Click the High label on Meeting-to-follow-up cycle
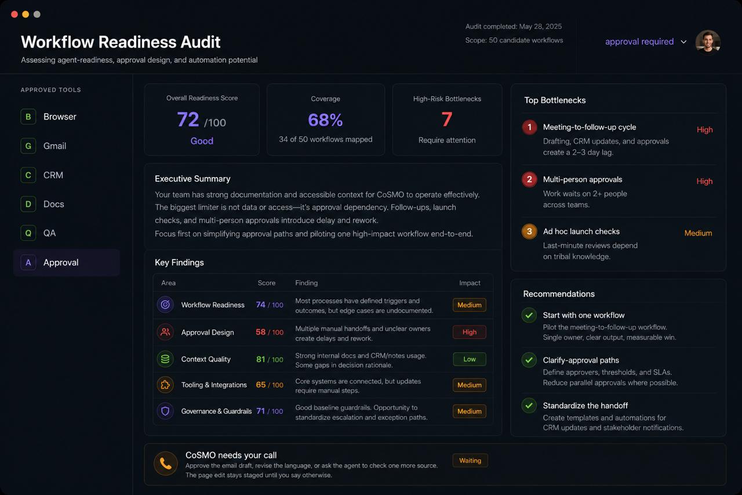Screen dimensions: 742x495 tap(705, 130)
